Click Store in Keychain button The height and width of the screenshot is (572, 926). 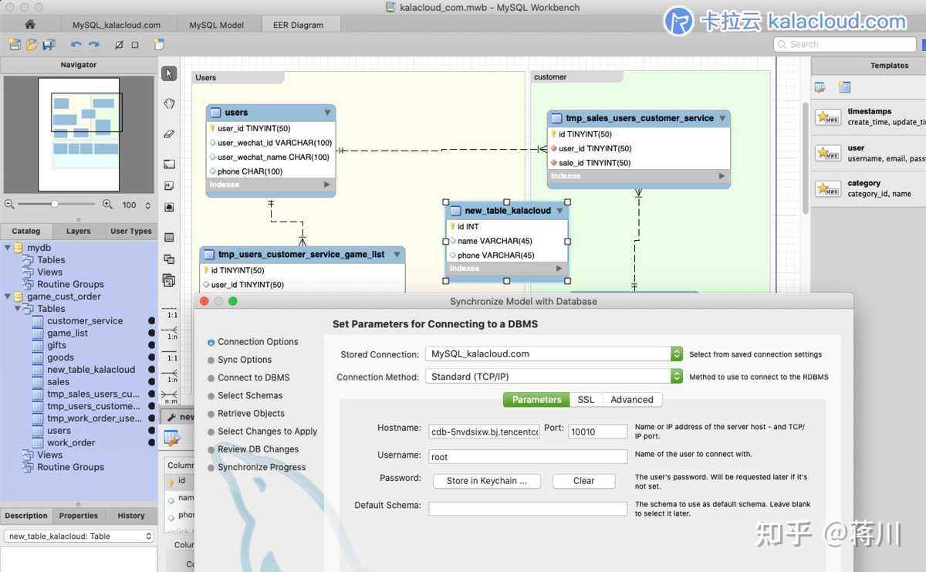click(486, 481)
